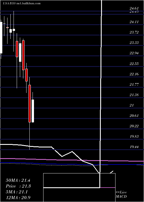Click the '<<Live MACD' label
The width and height of the screenshot is (144, 202).
click(x=121, y=194)
